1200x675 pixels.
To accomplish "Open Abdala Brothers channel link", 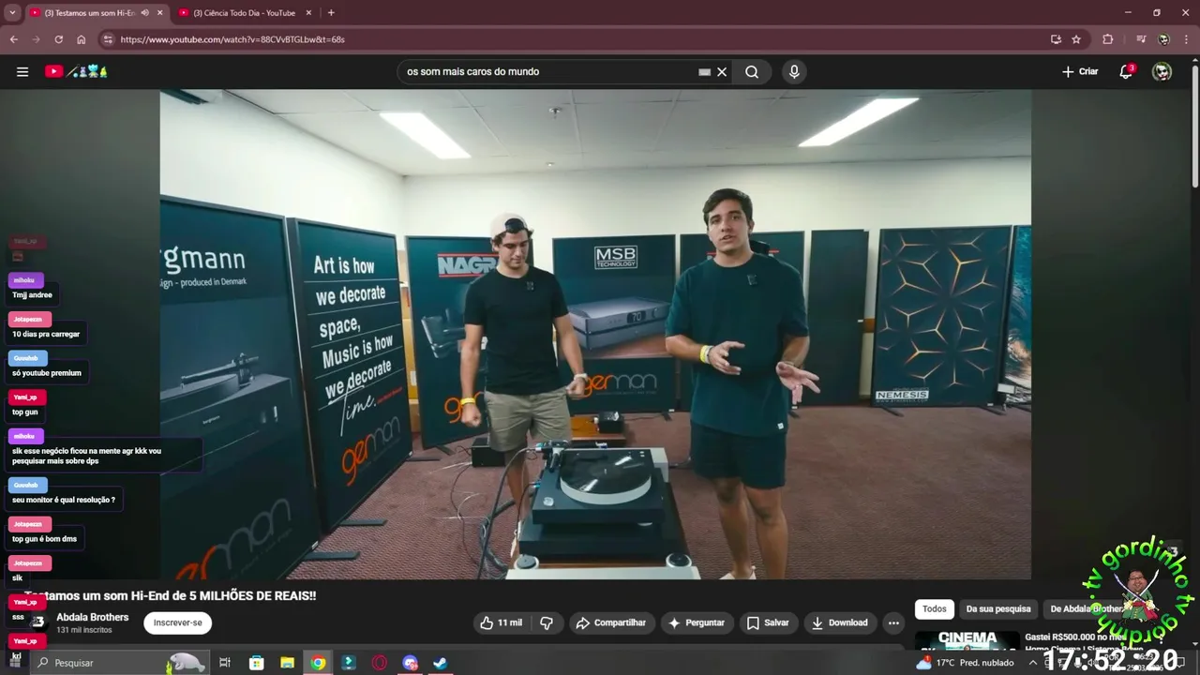I will pos(92,617).
